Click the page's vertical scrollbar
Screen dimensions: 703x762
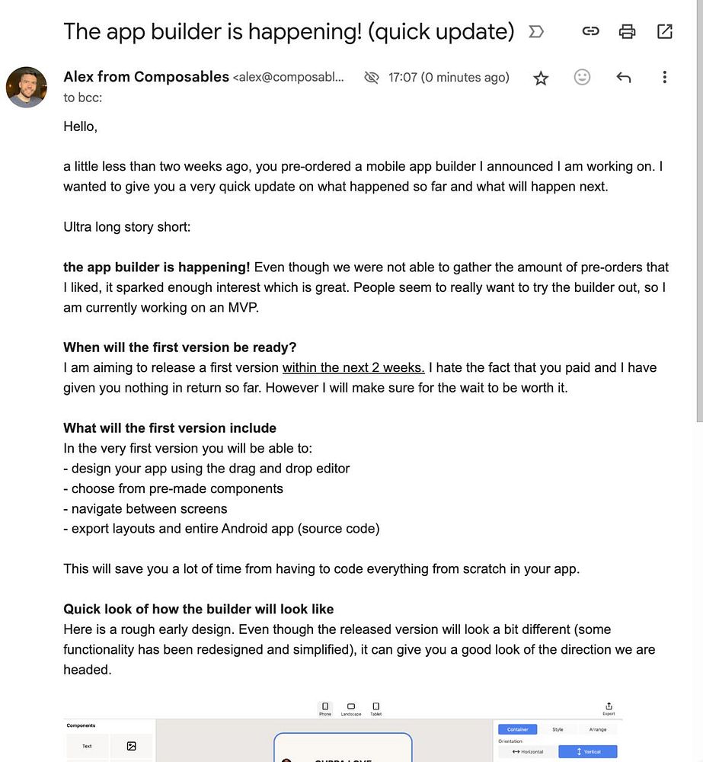[700, 211]
